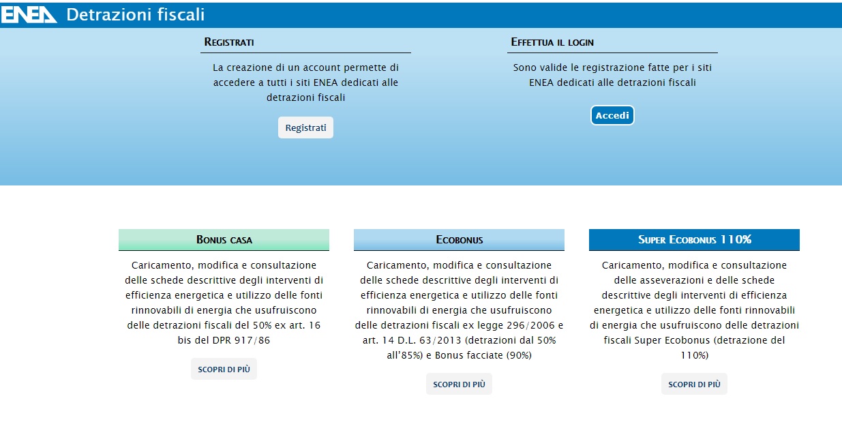The image size is (842, 437).
Task: Select the Ecobonus section header
Action: coord(459,239)
